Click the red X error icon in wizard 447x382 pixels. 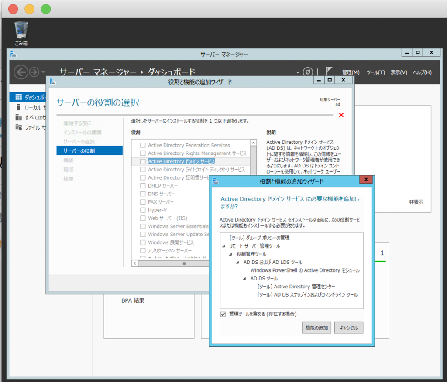coord(341,115)
